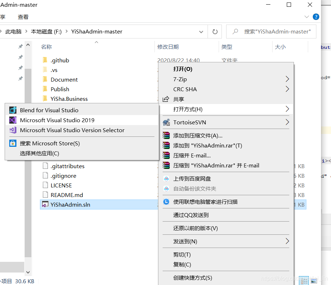
Task: Click the YiShaAdmin.sln solution file icon
Action: (45, 204)
